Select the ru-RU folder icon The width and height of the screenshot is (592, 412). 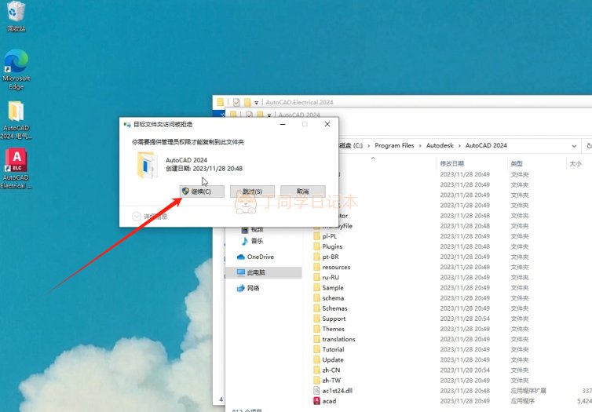(x=316, y=277)
